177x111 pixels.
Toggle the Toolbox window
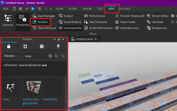(x=40, y=22)
